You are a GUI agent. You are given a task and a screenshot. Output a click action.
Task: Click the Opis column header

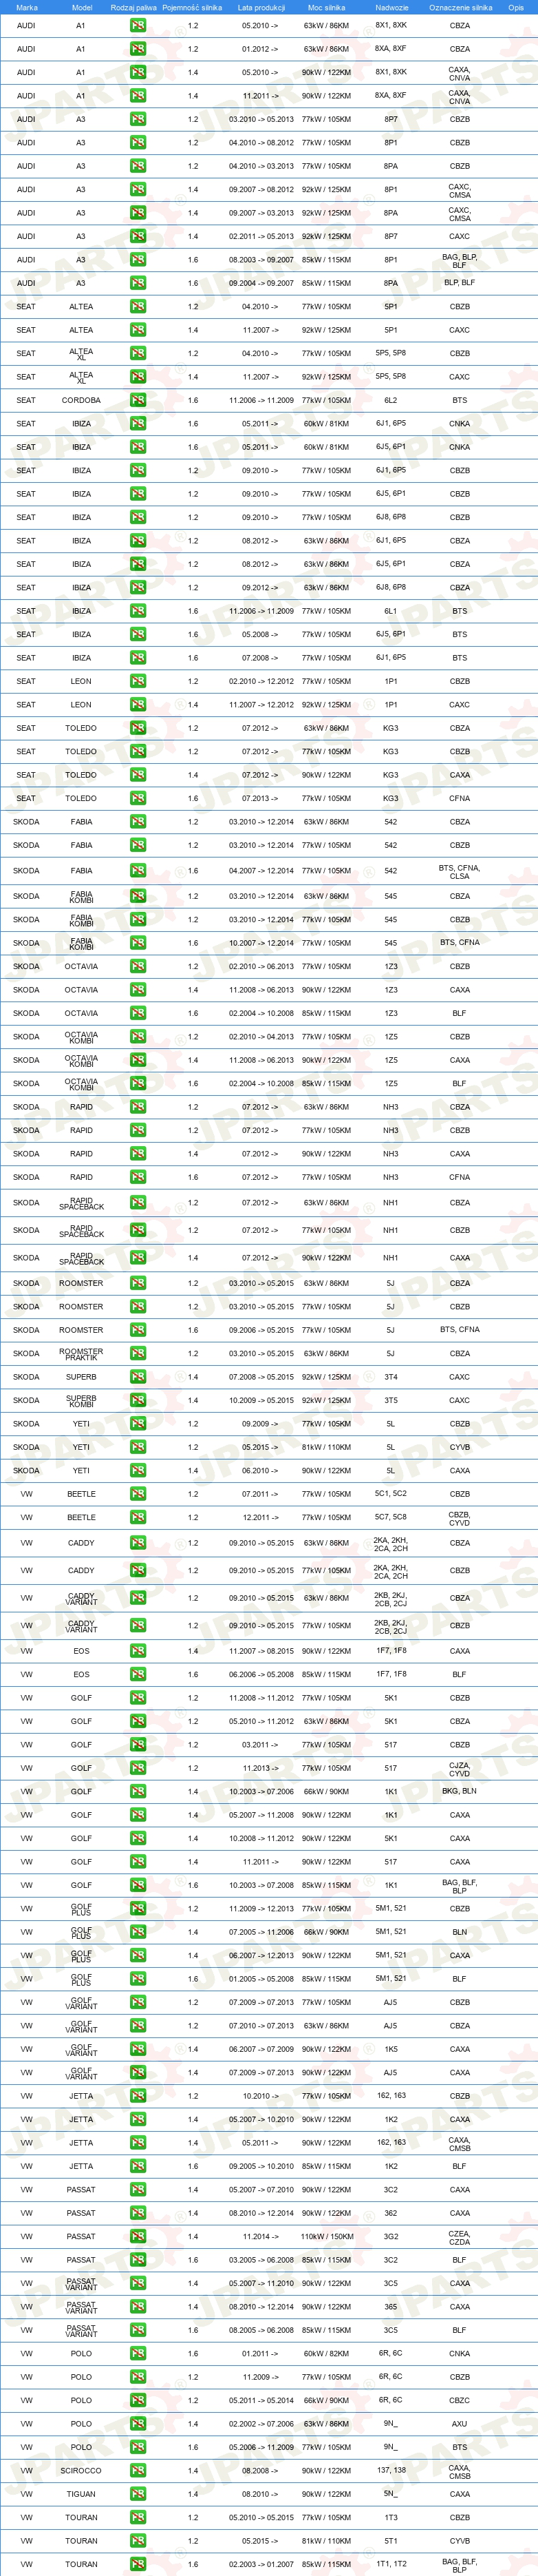coord(515,7)
